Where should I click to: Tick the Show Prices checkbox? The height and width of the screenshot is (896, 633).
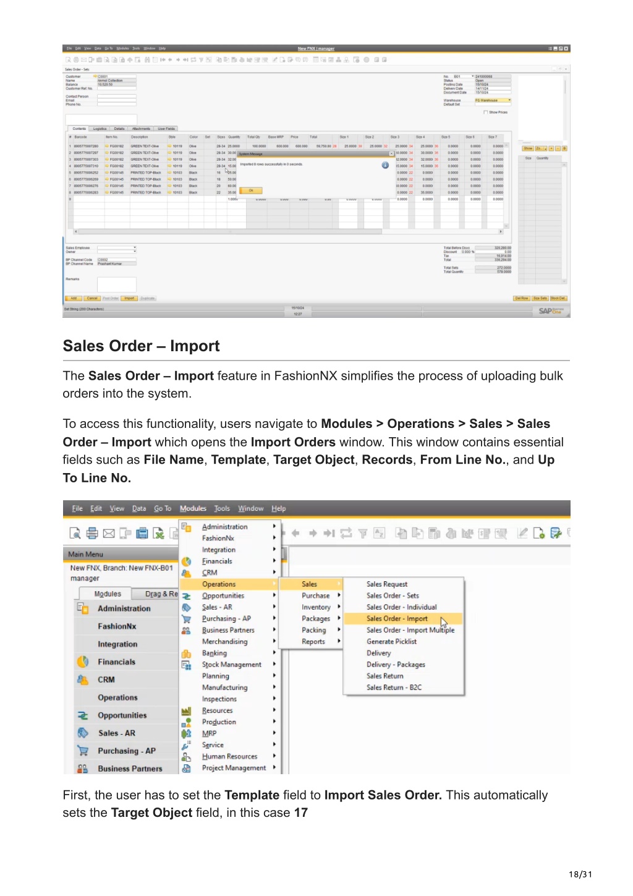485,113
